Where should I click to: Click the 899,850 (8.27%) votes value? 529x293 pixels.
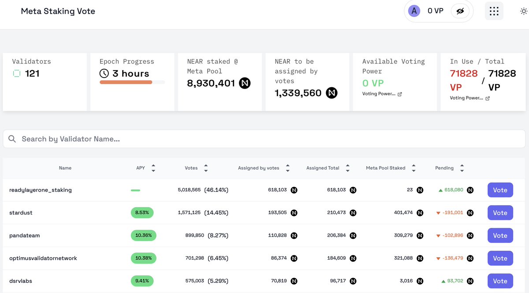pos(207,235)
